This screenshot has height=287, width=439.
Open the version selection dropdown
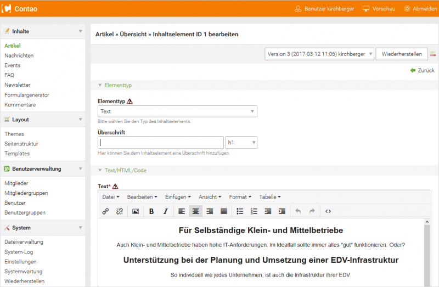coord(319,54)
